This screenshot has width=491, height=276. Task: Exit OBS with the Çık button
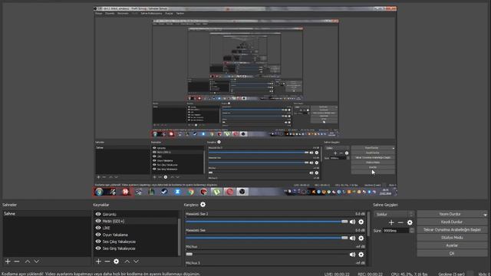pos(452,253)
